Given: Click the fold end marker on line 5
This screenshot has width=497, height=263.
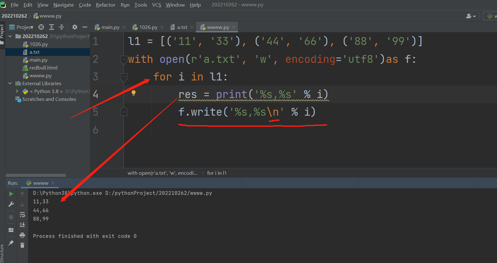Looking at the screenshot, I should [x=124, y=111].
